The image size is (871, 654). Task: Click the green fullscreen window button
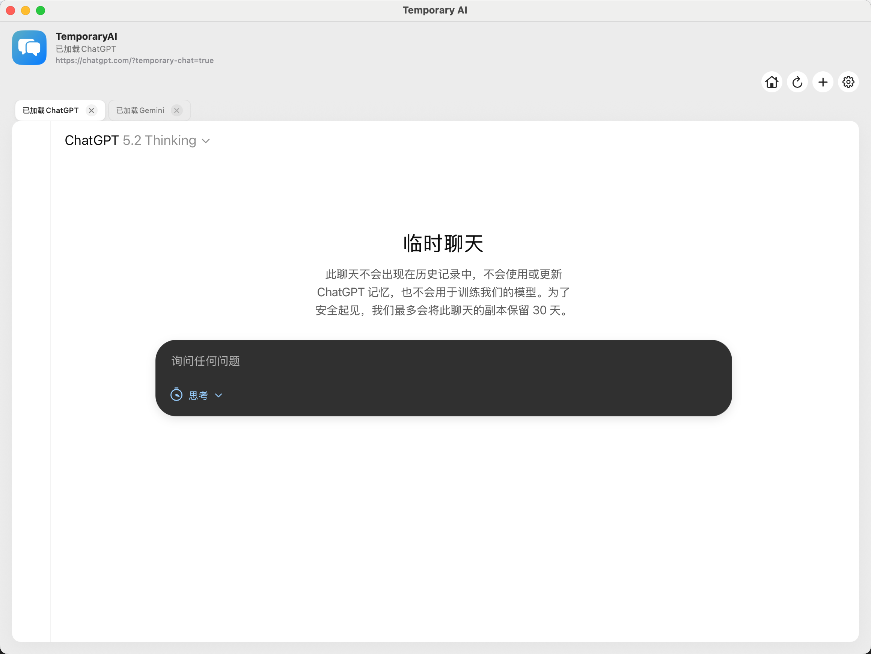pyautogui.click(x=41, y=10)
